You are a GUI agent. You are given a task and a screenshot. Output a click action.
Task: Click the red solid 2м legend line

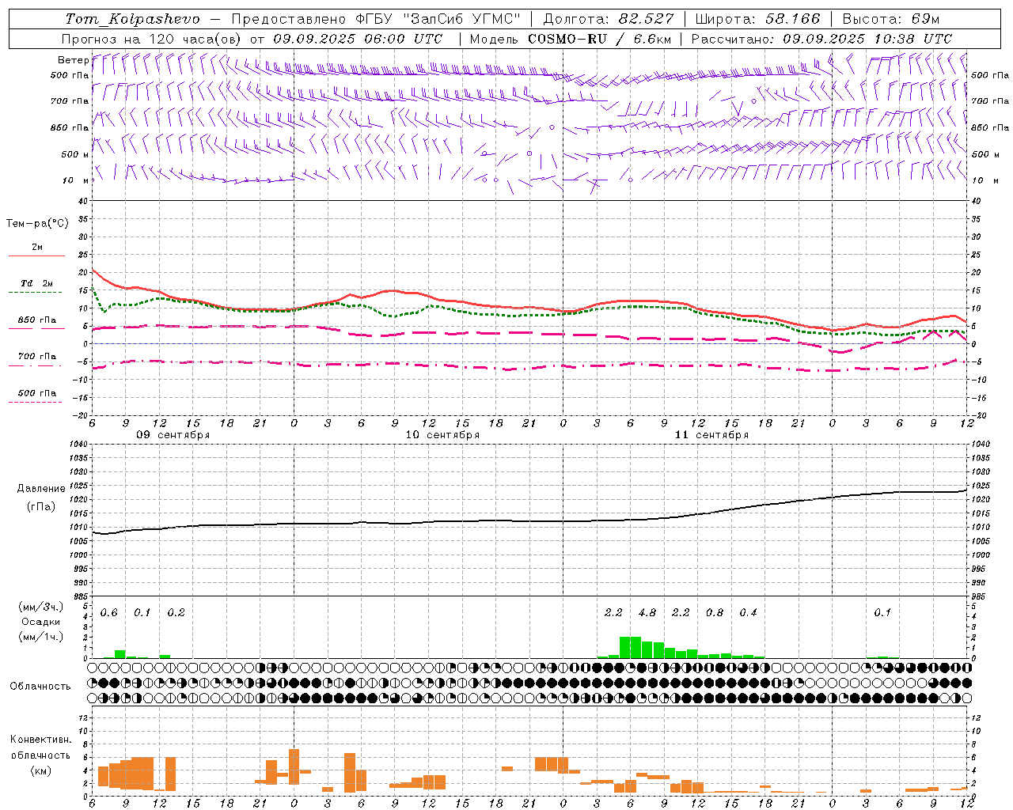click(x=36, y=256)
